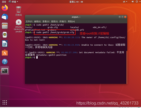Image resolution: width=141 pixels, height=108 pixels.
Task: Expand the 终端 application menu in top bar
Action: tap(13, 2)
